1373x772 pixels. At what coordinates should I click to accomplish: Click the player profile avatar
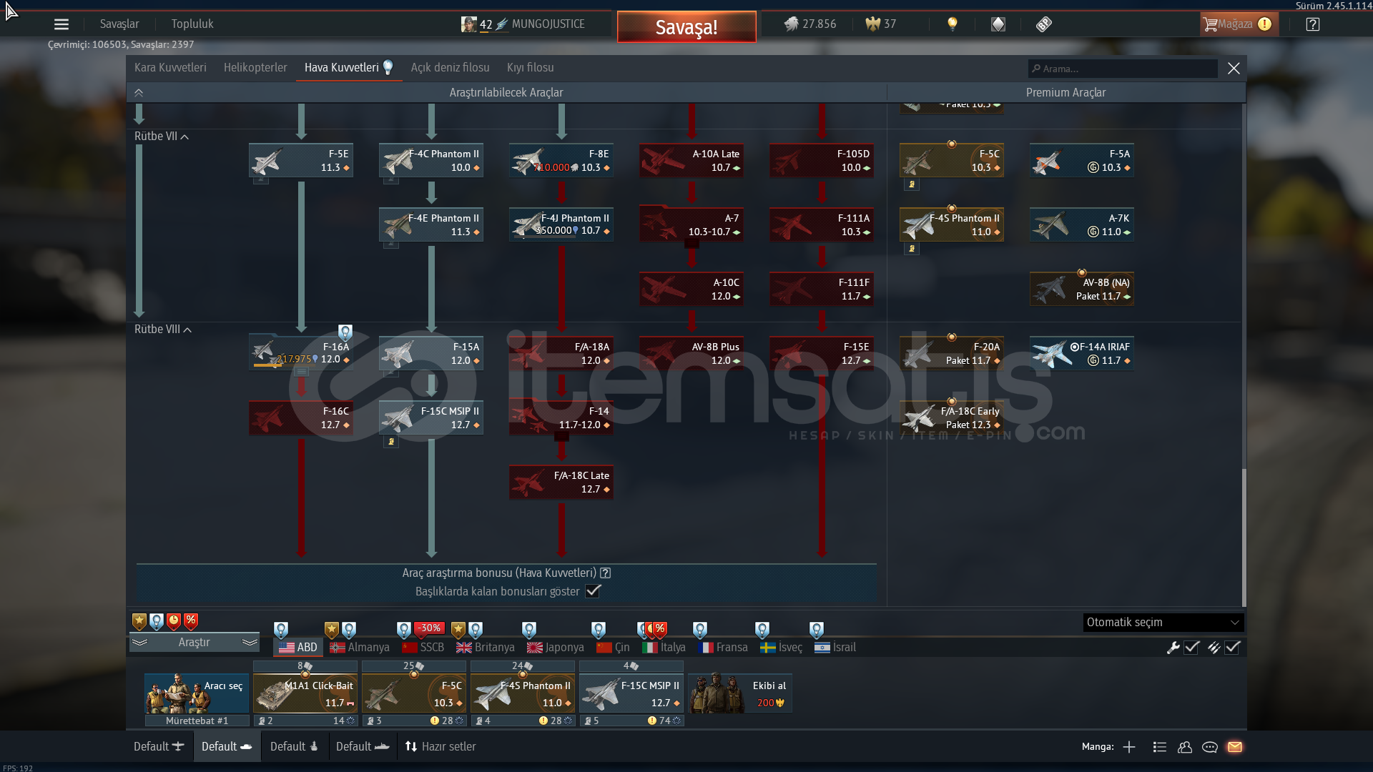[x=468, y=24]
